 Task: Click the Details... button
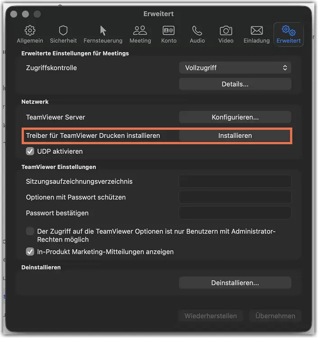point(235,84)
